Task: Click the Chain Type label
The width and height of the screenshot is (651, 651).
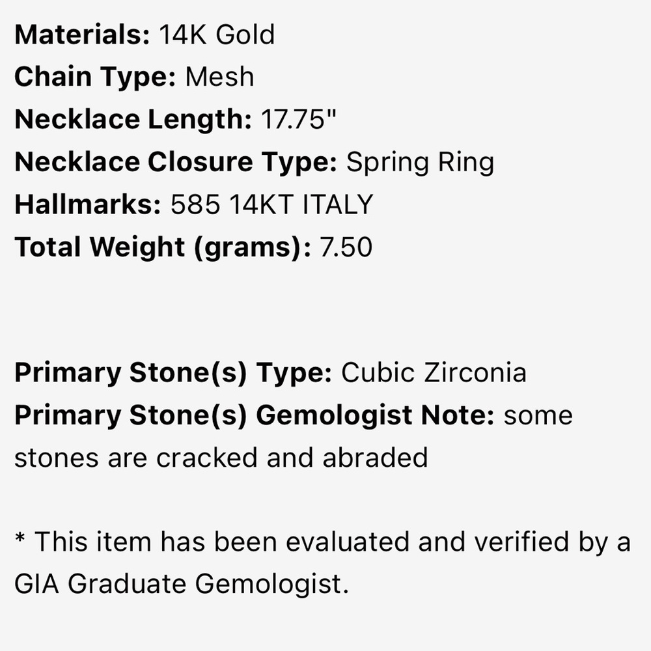Action: point(96,77)
